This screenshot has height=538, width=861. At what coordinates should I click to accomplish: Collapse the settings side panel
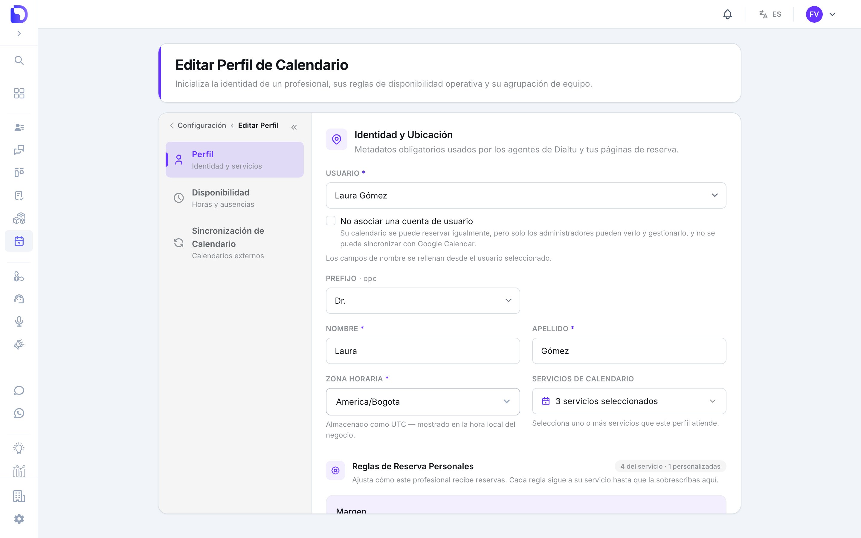[x=294, y=127]
